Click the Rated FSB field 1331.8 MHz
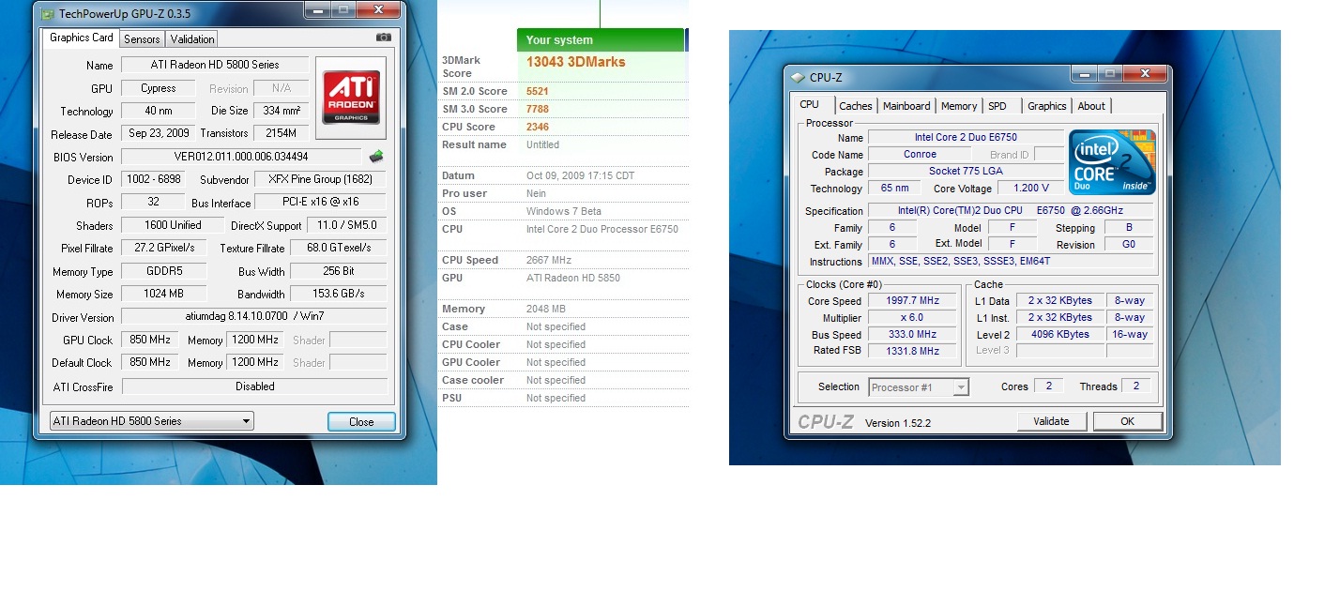 [912, 351]
